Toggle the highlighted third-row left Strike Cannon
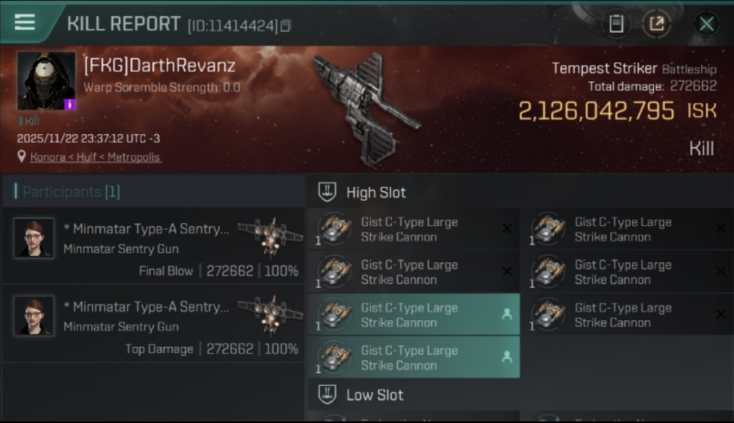734x423 pixels. [x=414, y=315]
